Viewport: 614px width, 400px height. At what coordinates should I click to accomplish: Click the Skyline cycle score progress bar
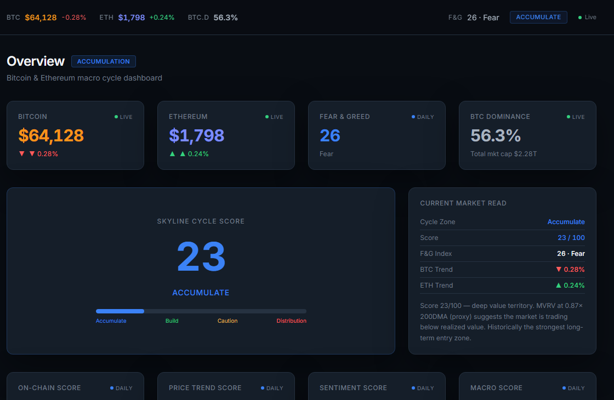click(x=201, y=311)
